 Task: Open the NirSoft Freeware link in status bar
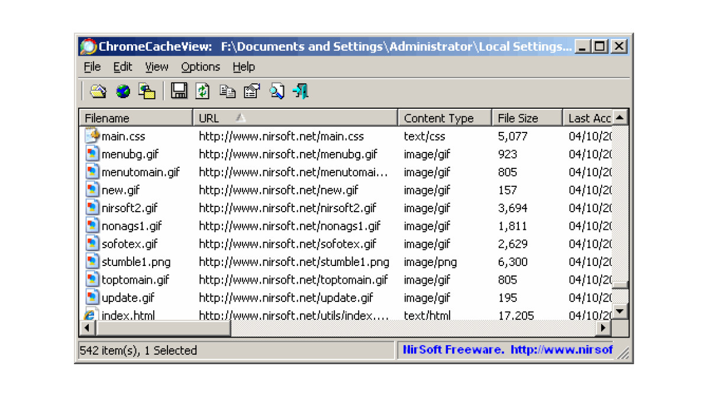click(x=508, y=350)
